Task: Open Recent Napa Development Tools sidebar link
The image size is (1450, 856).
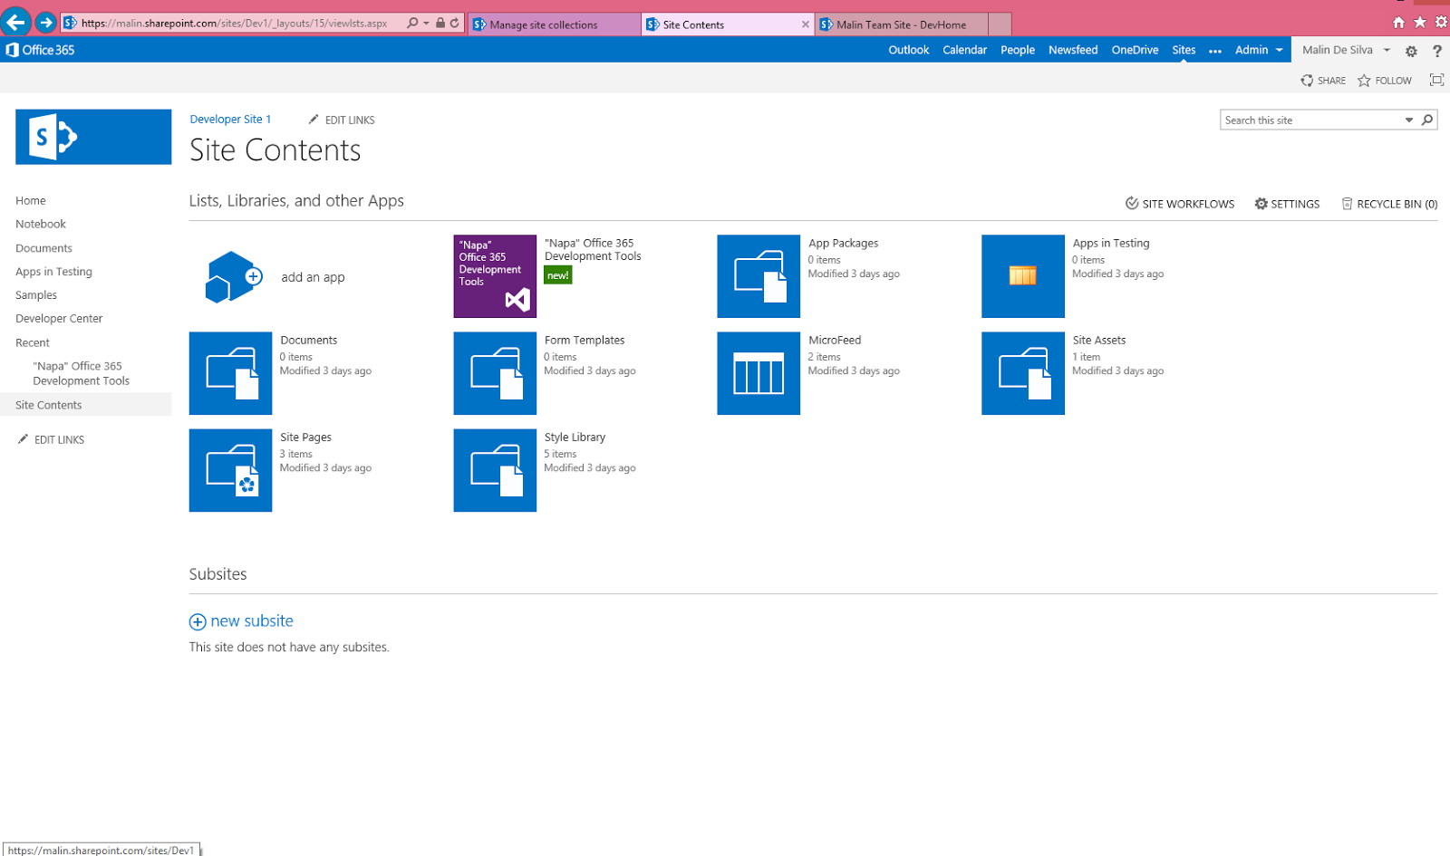Action: [x=82, y=373]
